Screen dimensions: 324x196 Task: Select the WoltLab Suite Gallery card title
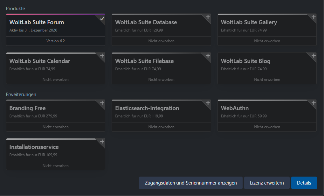click(x=249, y=22)
